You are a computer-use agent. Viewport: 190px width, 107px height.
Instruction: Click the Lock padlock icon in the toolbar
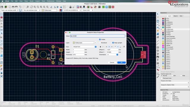point(70,7)
